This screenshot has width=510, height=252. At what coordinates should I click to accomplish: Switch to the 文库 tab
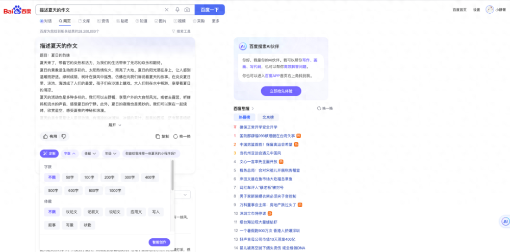pos(84,21)
